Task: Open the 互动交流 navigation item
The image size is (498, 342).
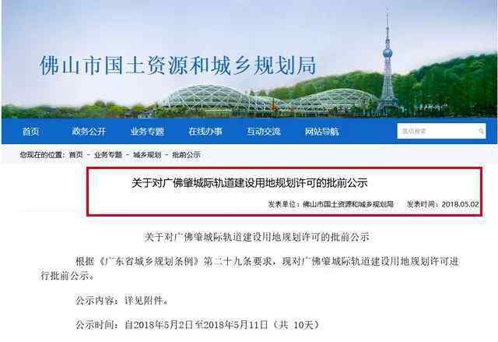Action: pyautogui.click(x=264, y=132)
